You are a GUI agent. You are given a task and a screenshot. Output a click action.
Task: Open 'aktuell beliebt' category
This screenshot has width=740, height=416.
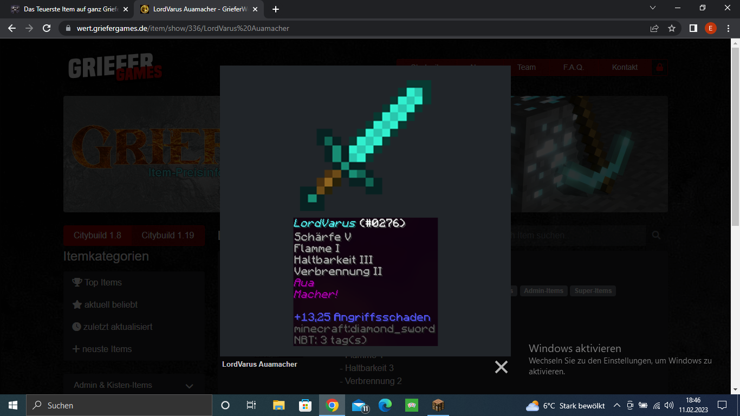[x=105, y=304]
